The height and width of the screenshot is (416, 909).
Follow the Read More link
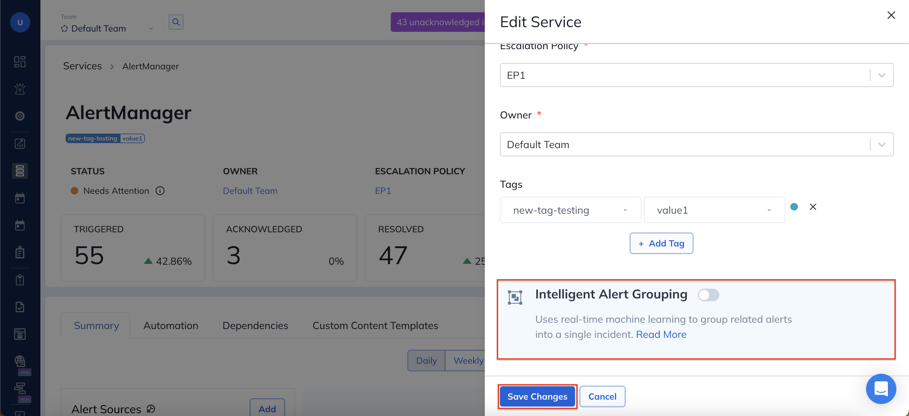[661, 334]
